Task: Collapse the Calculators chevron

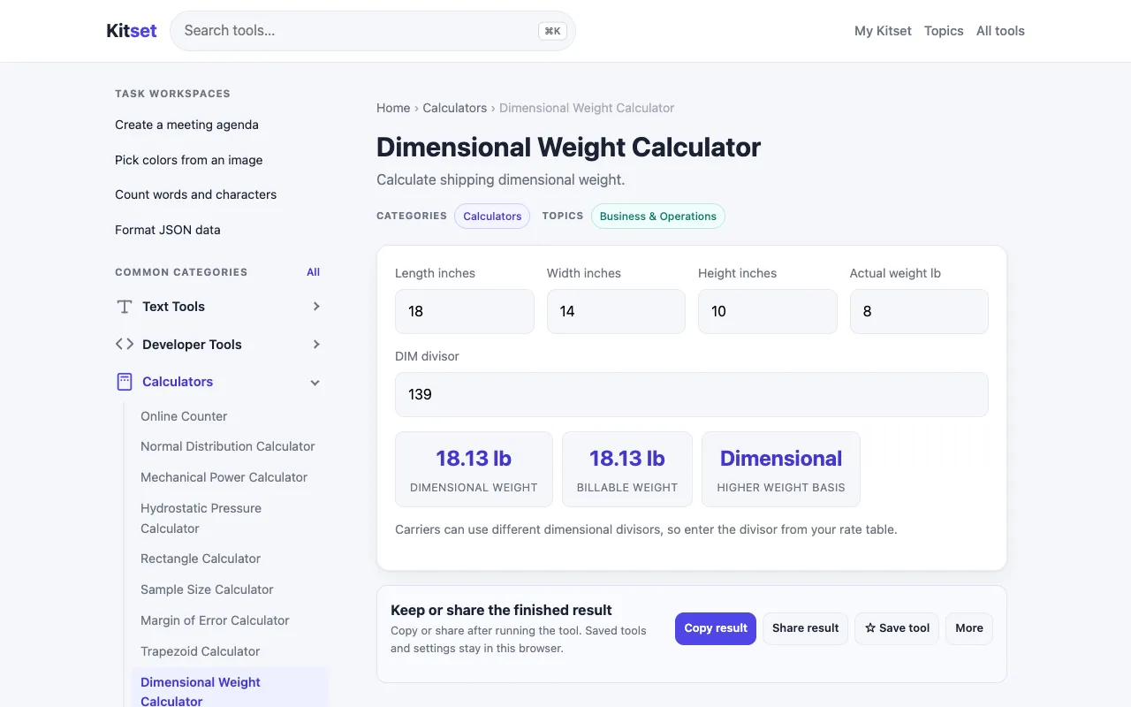Action: point(315,383)
